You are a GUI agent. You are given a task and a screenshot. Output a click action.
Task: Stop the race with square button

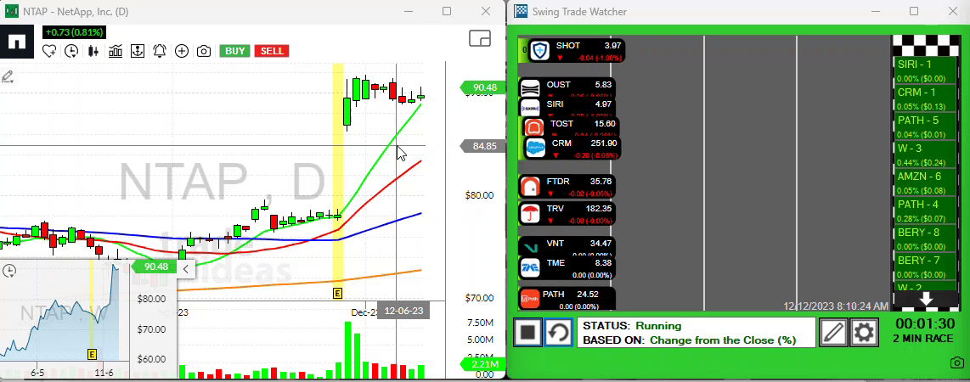click(x=527, y=333)
